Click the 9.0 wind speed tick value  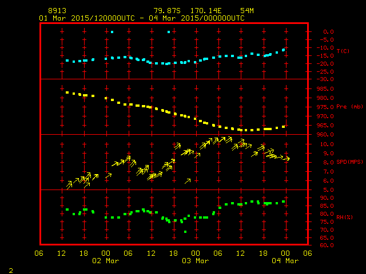(x=328, y=154)
